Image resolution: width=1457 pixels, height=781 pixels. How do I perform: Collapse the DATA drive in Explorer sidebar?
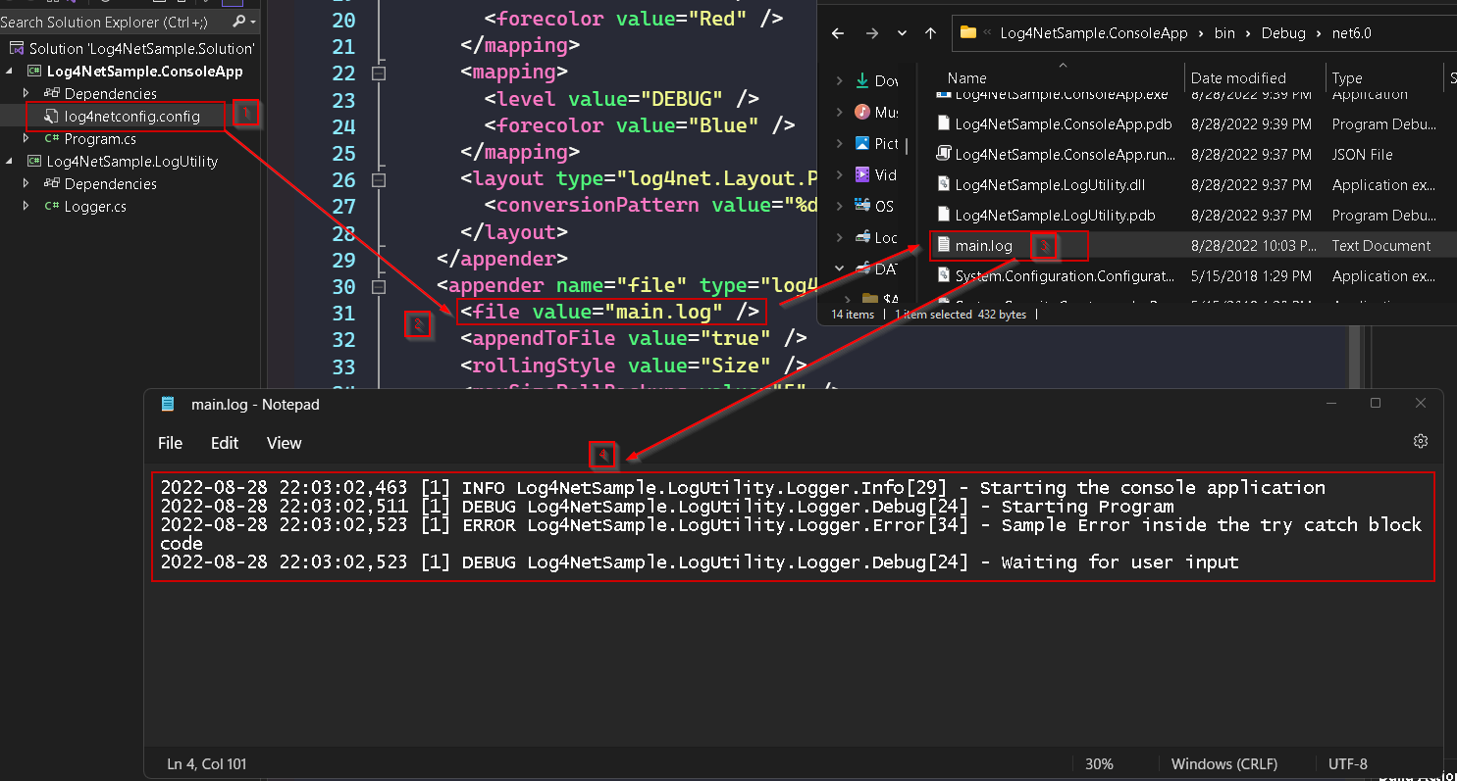(x=842, y=268)
